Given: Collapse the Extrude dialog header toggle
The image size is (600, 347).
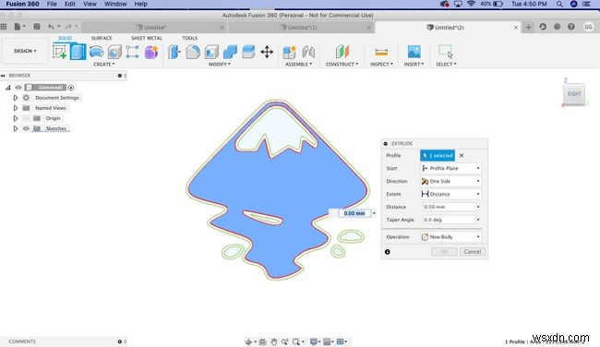Looking at the screenshot, I should 385,143.
